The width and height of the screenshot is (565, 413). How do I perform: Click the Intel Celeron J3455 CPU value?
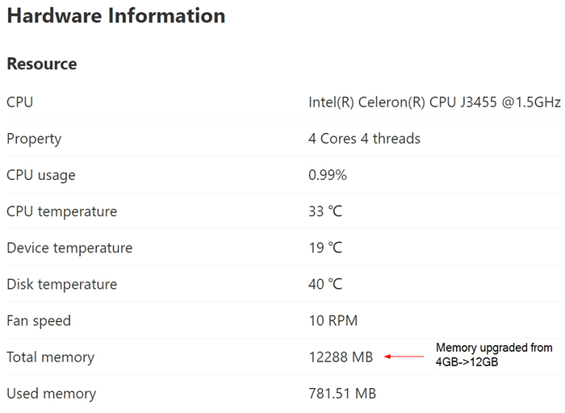coord(434,102)
